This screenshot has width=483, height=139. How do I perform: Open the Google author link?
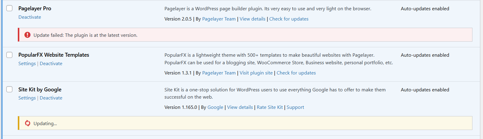(215, 107)
